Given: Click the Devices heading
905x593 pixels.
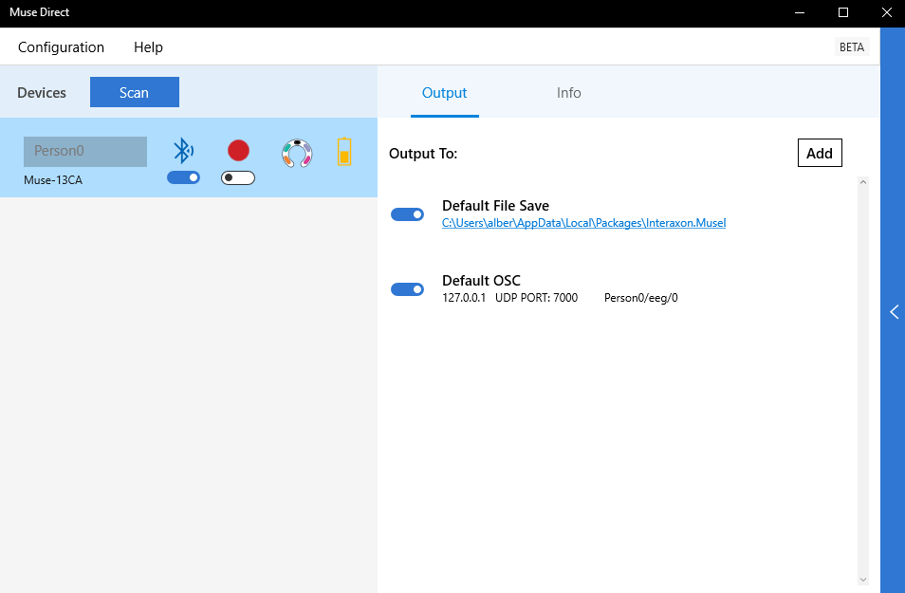Looking at the screenshot, I should (42, 92).
